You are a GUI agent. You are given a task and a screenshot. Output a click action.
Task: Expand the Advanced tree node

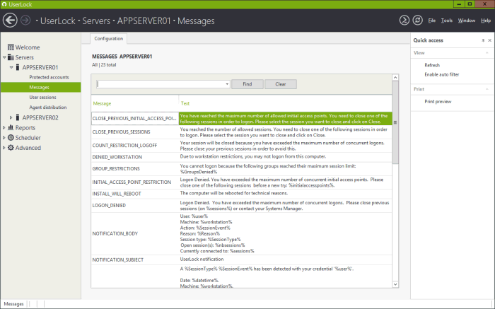4,148
